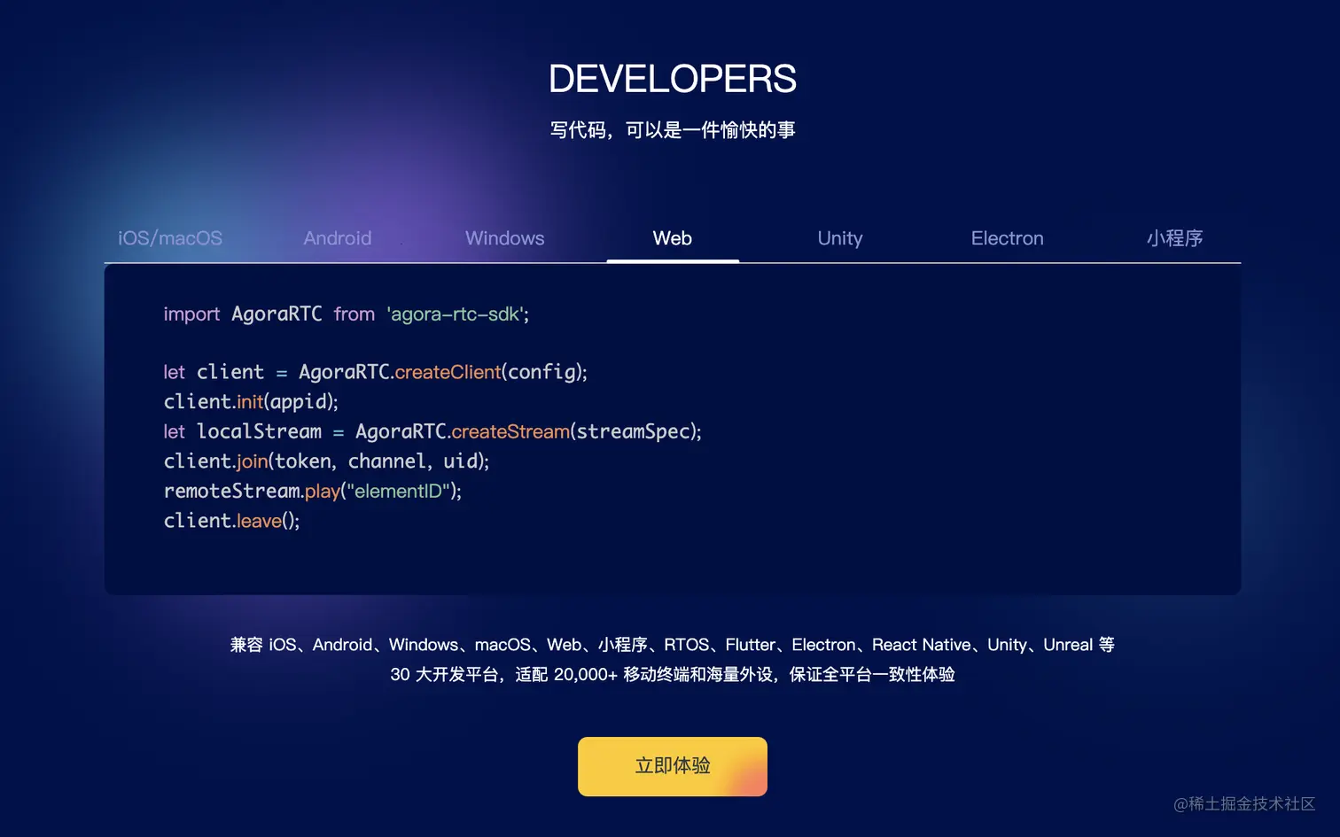This screenshot has width=1340, height=837.
Task: Click the platform compatibility line starting 兼容 iOS
Action: tap(673, 645)
